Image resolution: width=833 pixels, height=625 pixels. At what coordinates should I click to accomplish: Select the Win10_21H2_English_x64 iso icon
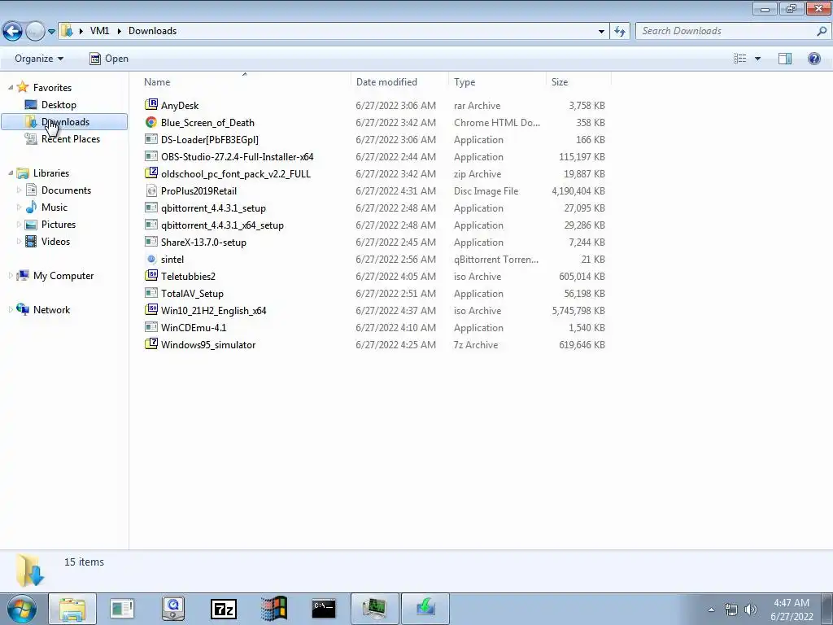pos(151,310)
